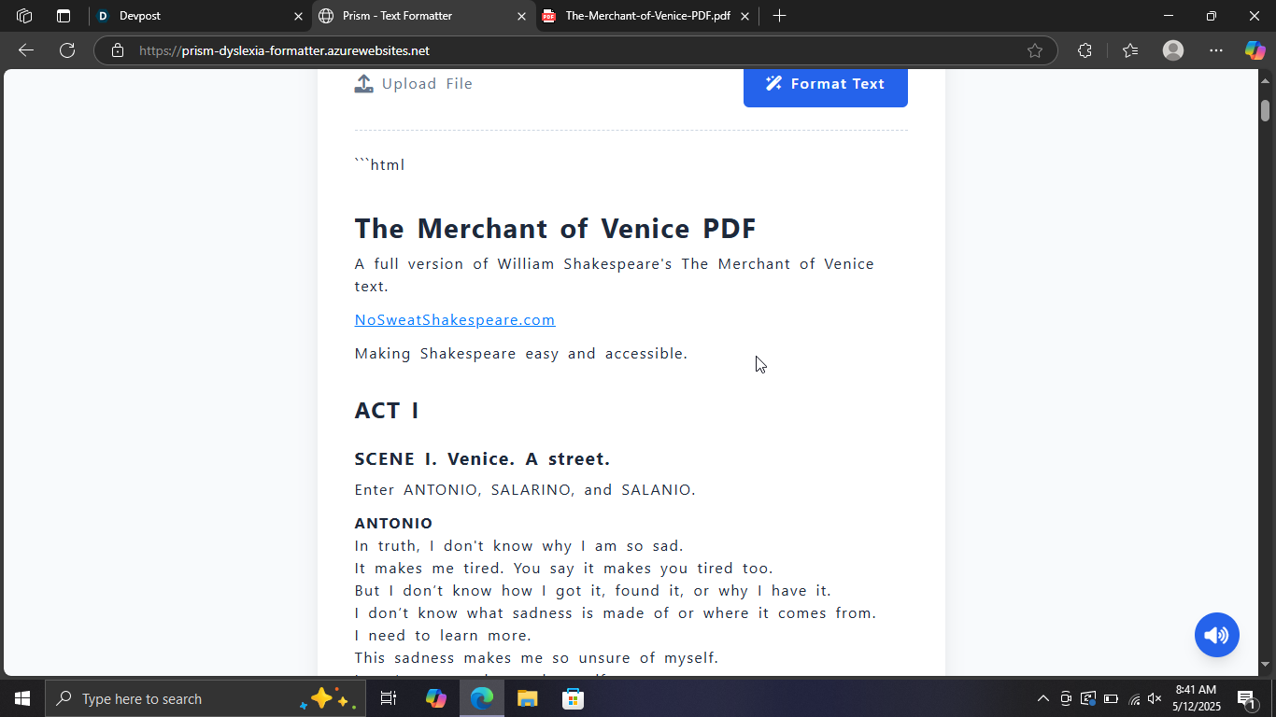This screenshot has height=717, width=1276.
Task: Click the scrollbar up arrow
Action: tap(1266, 80)
